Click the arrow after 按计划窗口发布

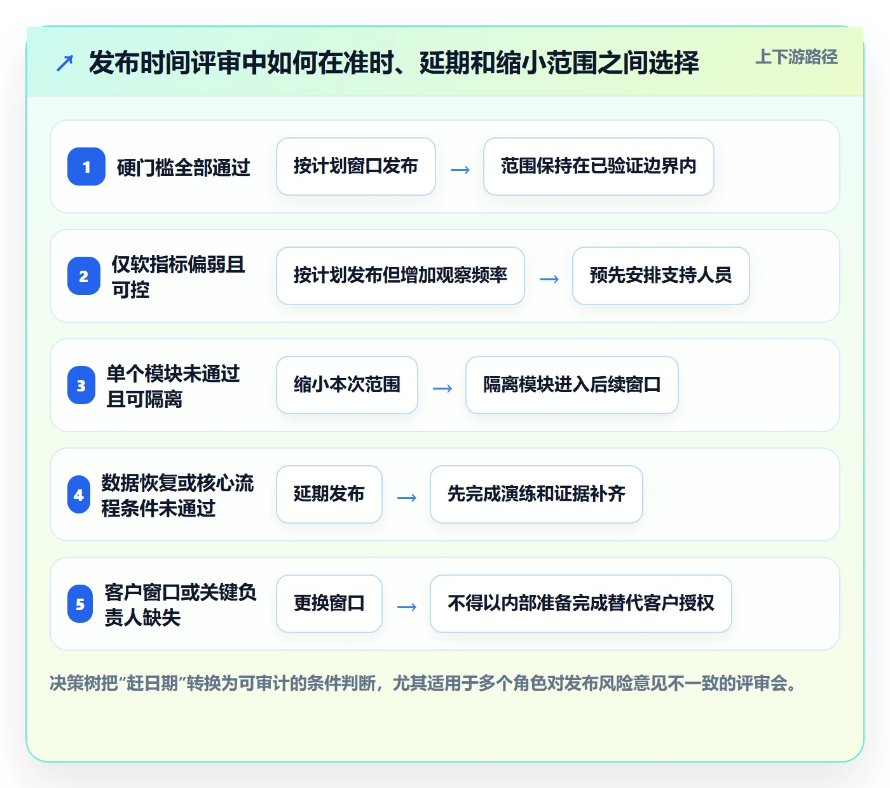coord(460,170)
